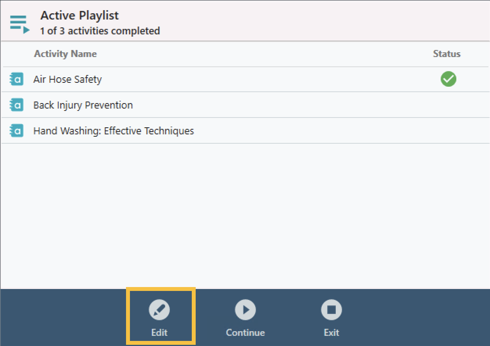Expand the Status column options

pyautogui.click(x=446, y=54)
